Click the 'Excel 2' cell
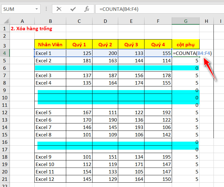 [50, 60]
